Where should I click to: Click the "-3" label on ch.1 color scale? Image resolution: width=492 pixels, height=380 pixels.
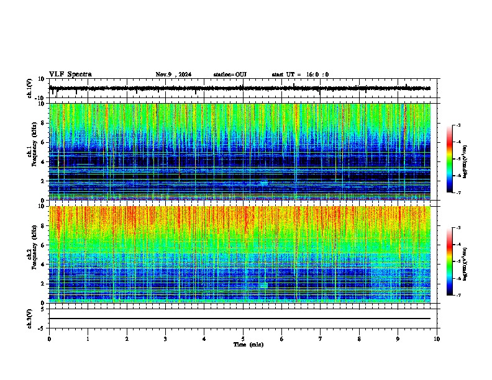pyautogui.click(x=458, y=125)
